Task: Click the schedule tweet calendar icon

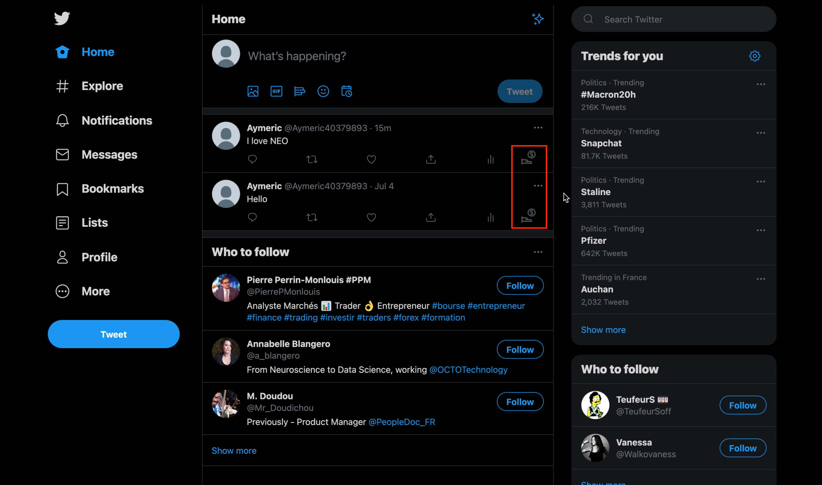Action: (346, 91)
